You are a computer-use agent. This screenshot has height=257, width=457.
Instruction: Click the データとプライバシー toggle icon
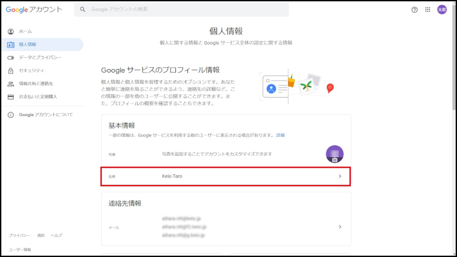11,58
